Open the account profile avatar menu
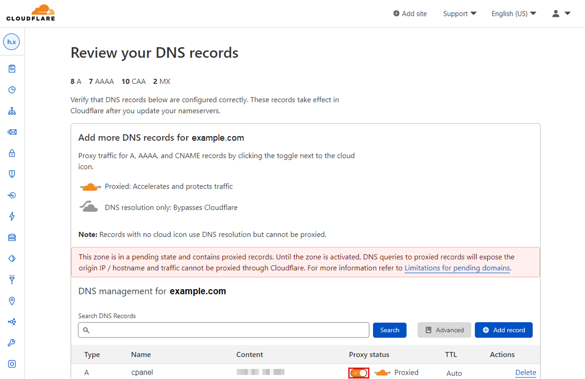The height and width of the screenshot is (379, 585). click(560, 13)
